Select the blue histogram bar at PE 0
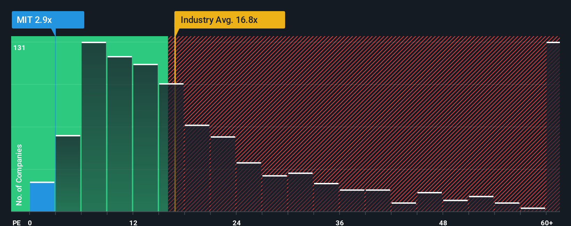 point(42,196)
